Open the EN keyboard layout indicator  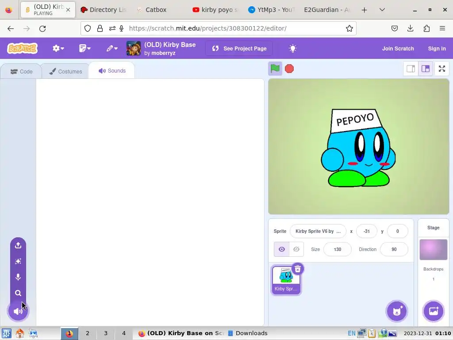351,333
